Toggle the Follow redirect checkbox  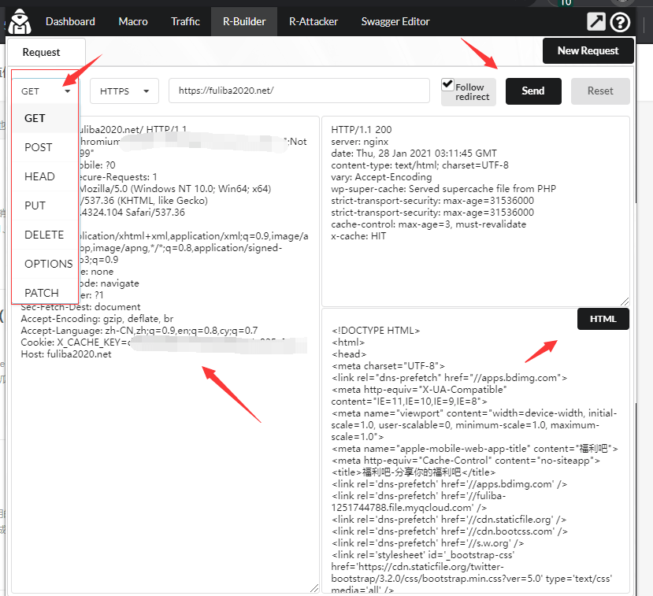[x=447, y=84]
